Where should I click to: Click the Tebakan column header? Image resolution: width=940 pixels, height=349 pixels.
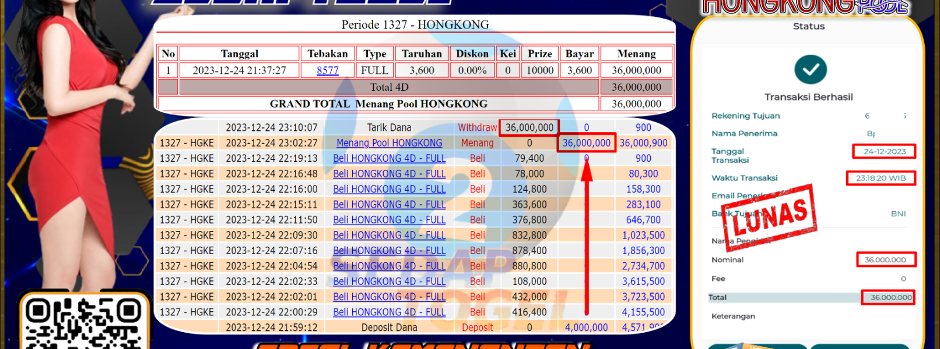[328, 54]
